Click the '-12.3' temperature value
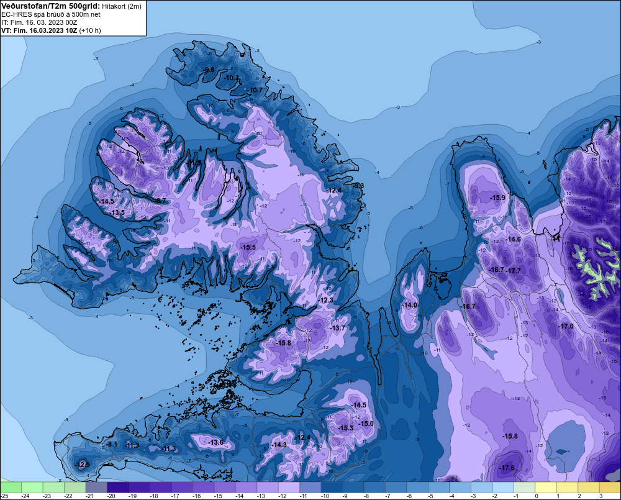 (x=326, y=301)
